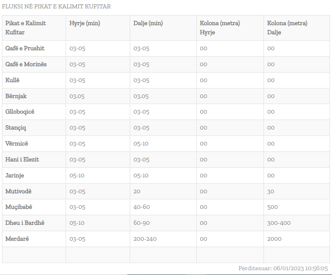Click the Vërmicë row label

[x=17, y=143]
